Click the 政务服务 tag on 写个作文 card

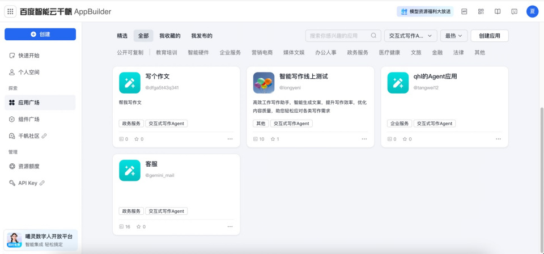[131, 124]
